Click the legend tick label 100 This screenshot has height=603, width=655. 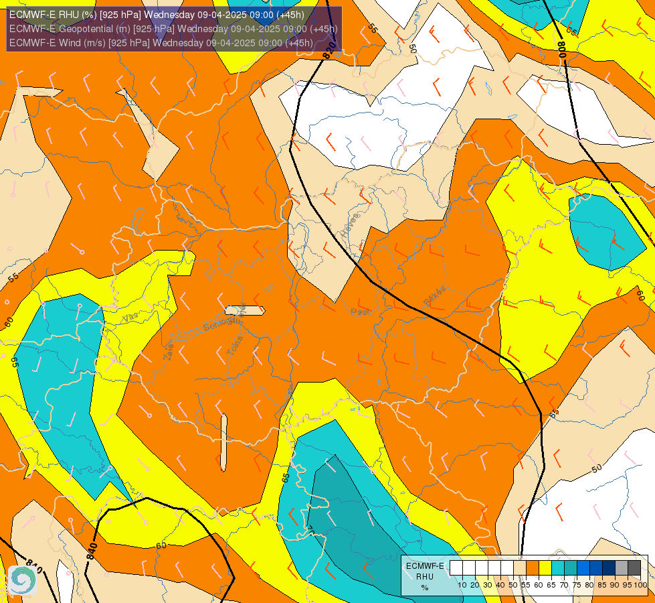pos(641,585)
